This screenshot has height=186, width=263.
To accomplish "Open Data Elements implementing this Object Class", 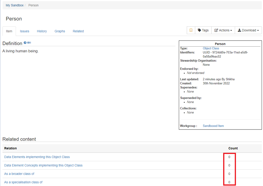I will click(37, 157).
